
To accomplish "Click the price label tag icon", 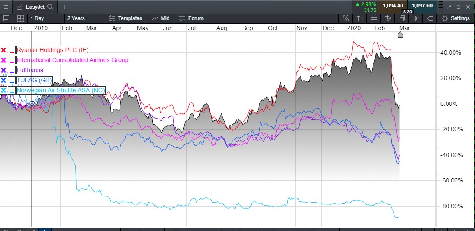I will (x=430, y=18).
